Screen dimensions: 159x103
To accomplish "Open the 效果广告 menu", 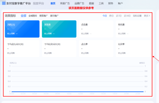I will pos(65,3).
